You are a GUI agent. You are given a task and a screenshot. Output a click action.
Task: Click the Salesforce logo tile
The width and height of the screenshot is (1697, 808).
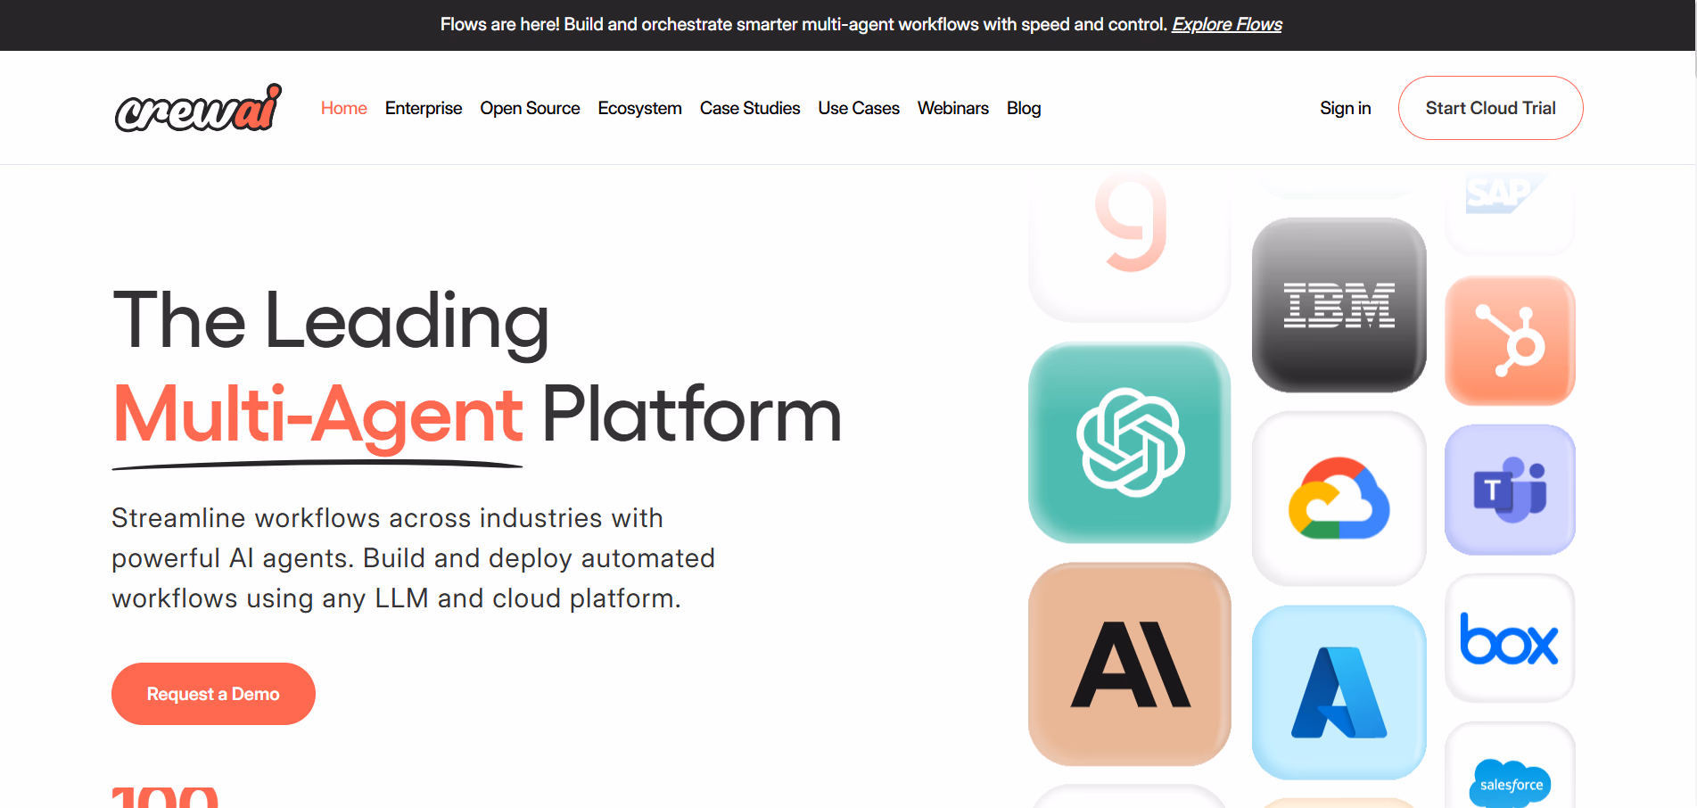click(1510, 766)
